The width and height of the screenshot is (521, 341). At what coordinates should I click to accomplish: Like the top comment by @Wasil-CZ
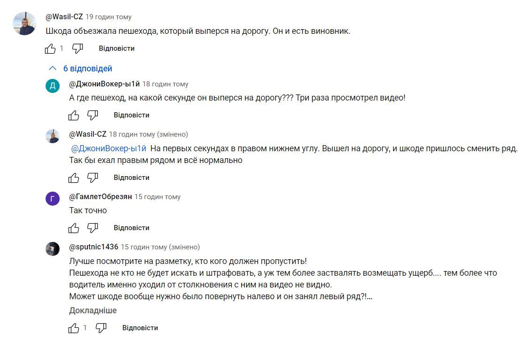[50, 48]
